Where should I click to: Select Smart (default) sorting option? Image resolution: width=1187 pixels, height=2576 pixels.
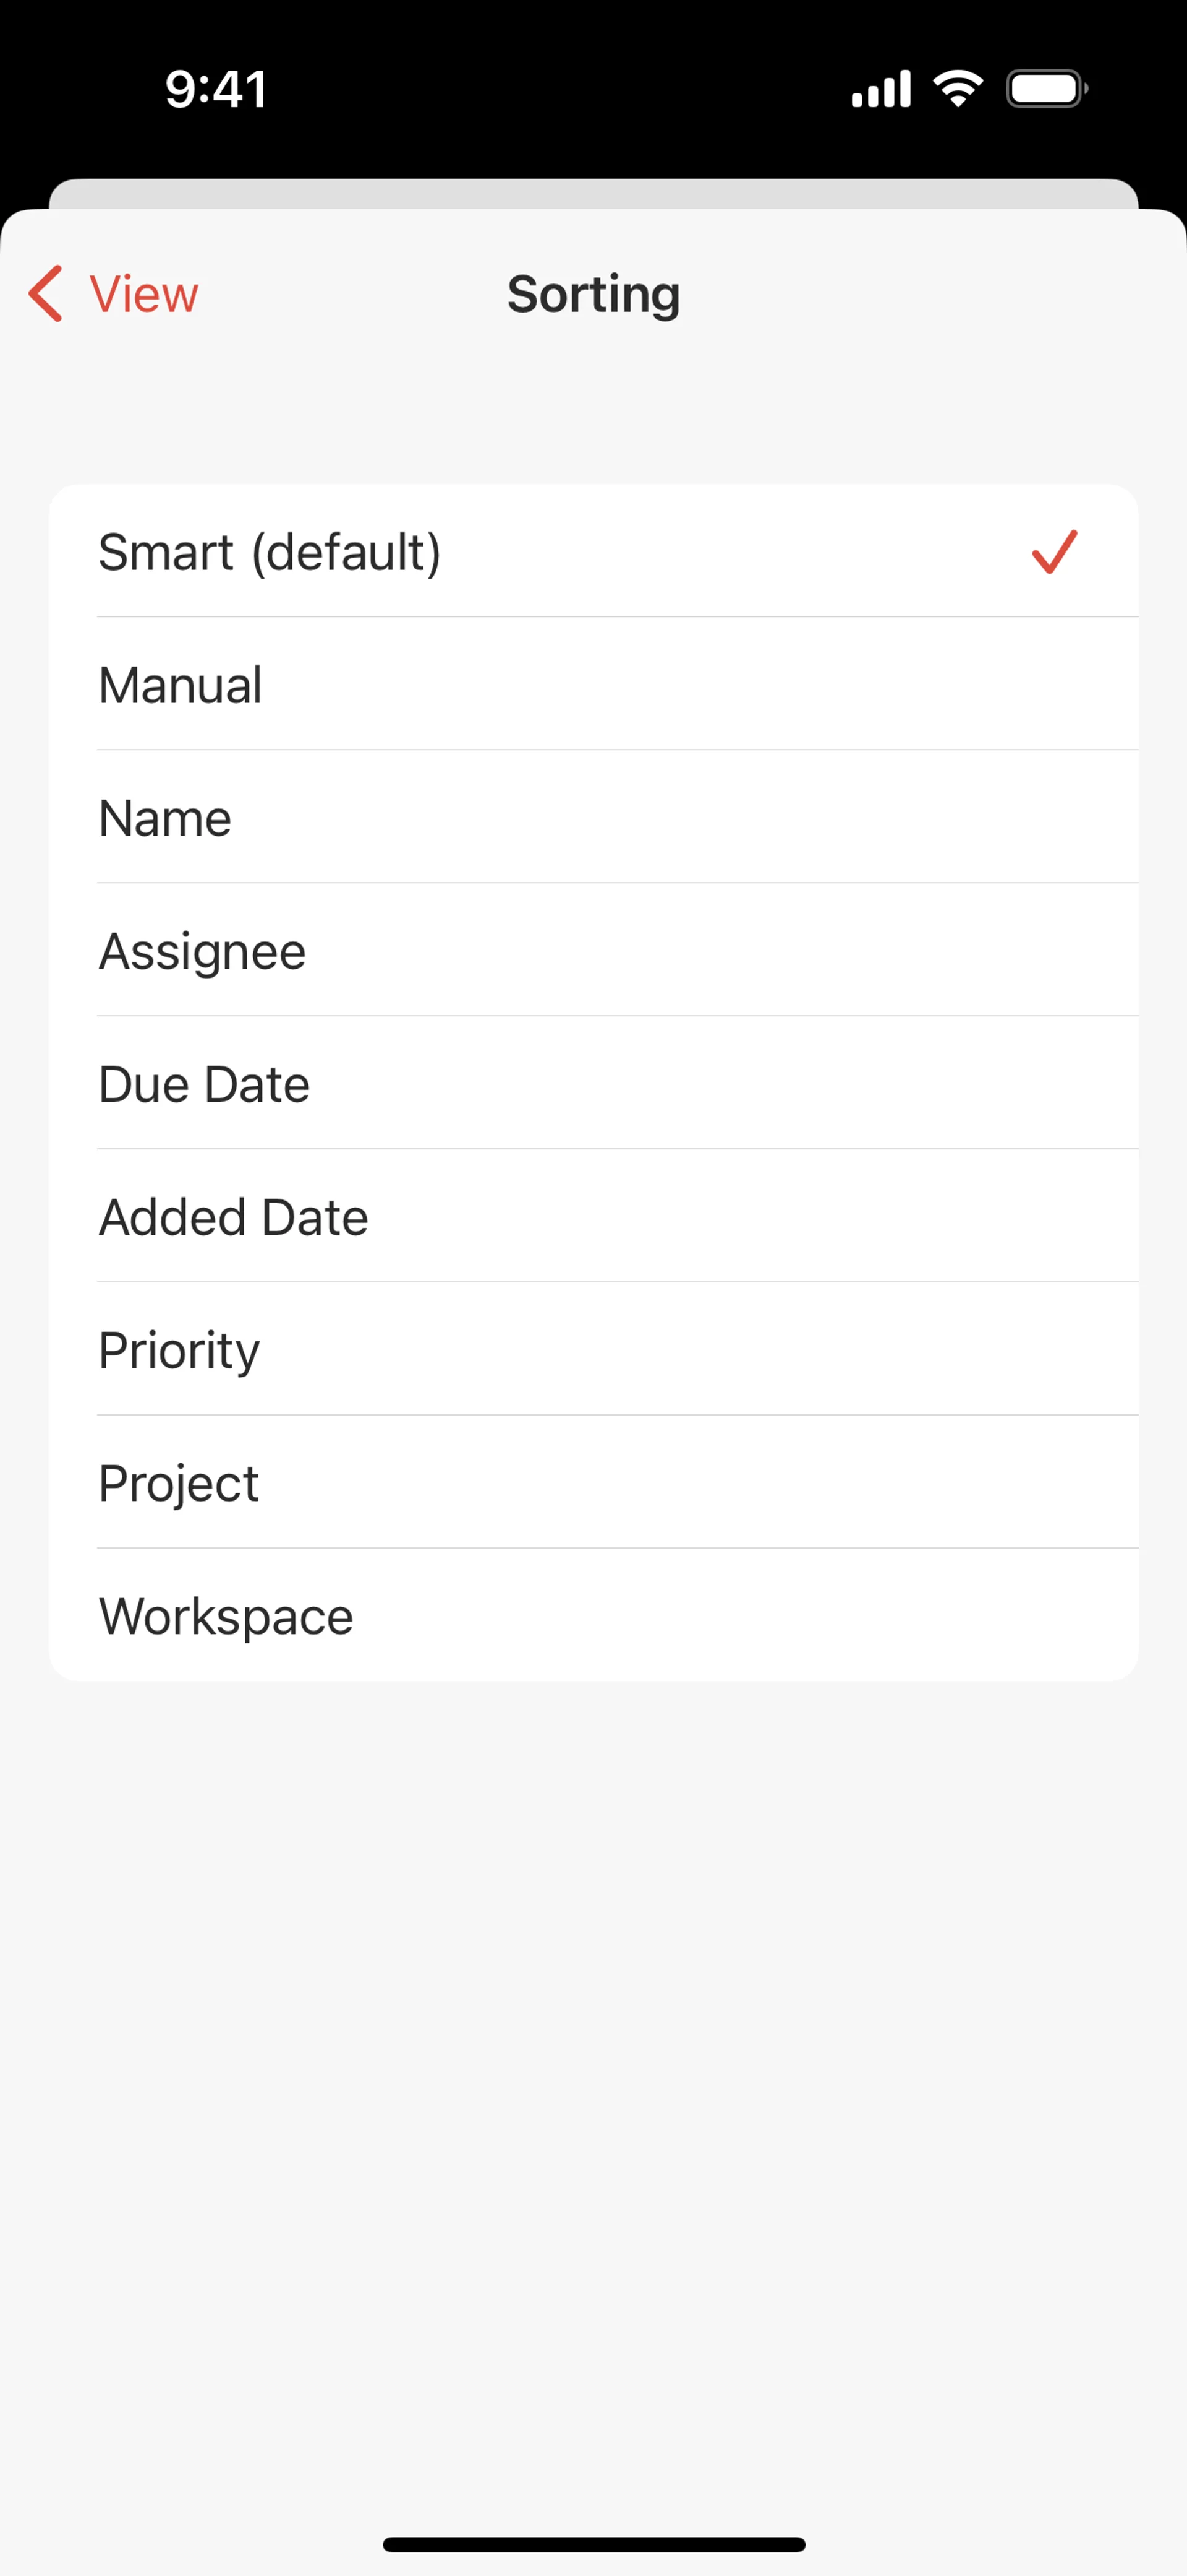[x=270, y=552]
